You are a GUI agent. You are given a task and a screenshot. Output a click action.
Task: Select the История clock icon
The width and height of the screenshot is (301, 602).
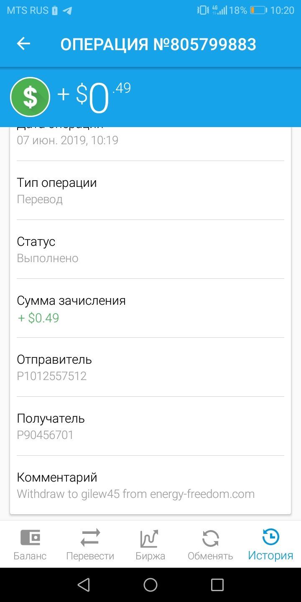point(271,537)
